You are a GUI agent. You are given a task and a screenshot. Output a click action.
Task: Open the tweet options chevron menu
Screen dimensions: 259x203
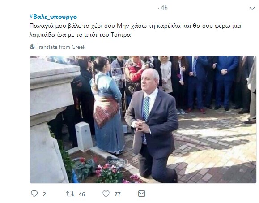click(x=252, y=8)
